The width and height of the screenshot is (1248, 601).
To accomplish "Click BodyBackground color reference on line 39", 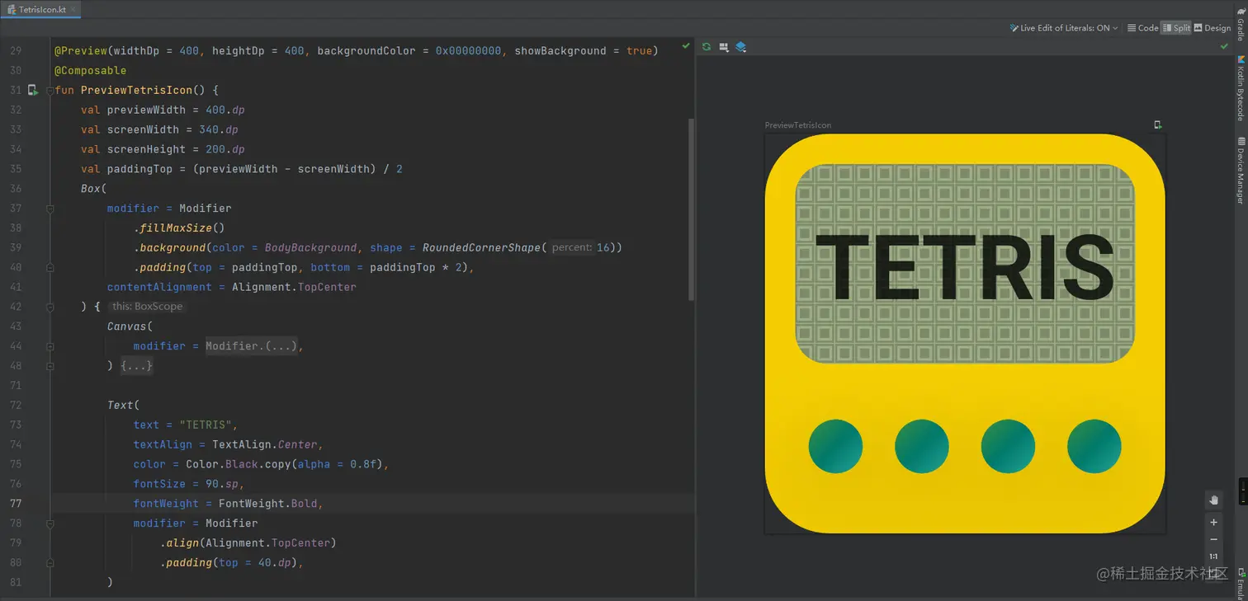I will click(x=311, y=247).
